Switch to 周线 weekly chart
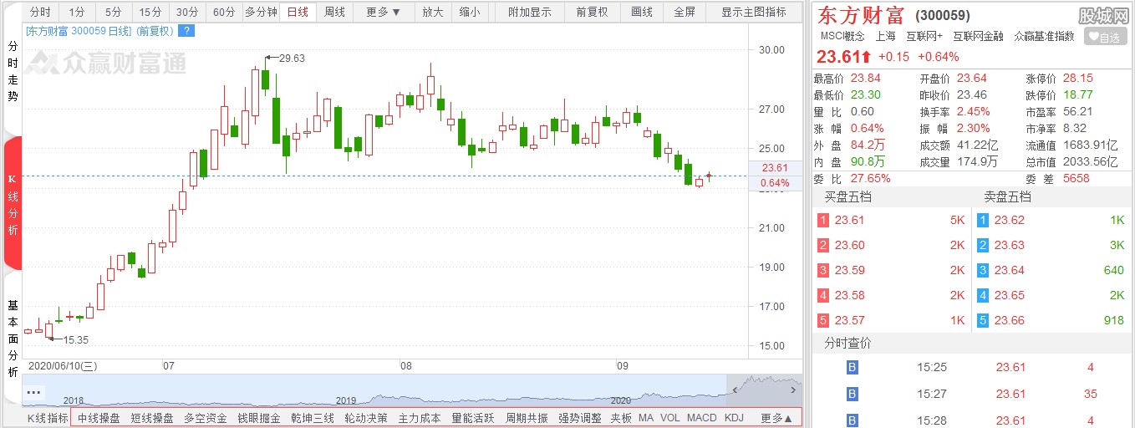The width and height of the screenshot is (1135, 428). 334,12
